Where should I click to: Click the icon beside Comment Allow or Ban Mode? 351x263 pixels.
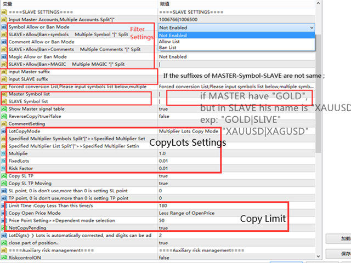click(4, 42)
